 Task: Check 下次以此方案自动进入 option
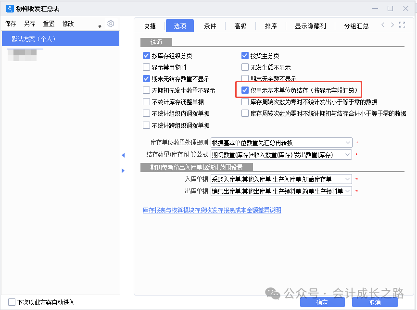coord(12,302)
